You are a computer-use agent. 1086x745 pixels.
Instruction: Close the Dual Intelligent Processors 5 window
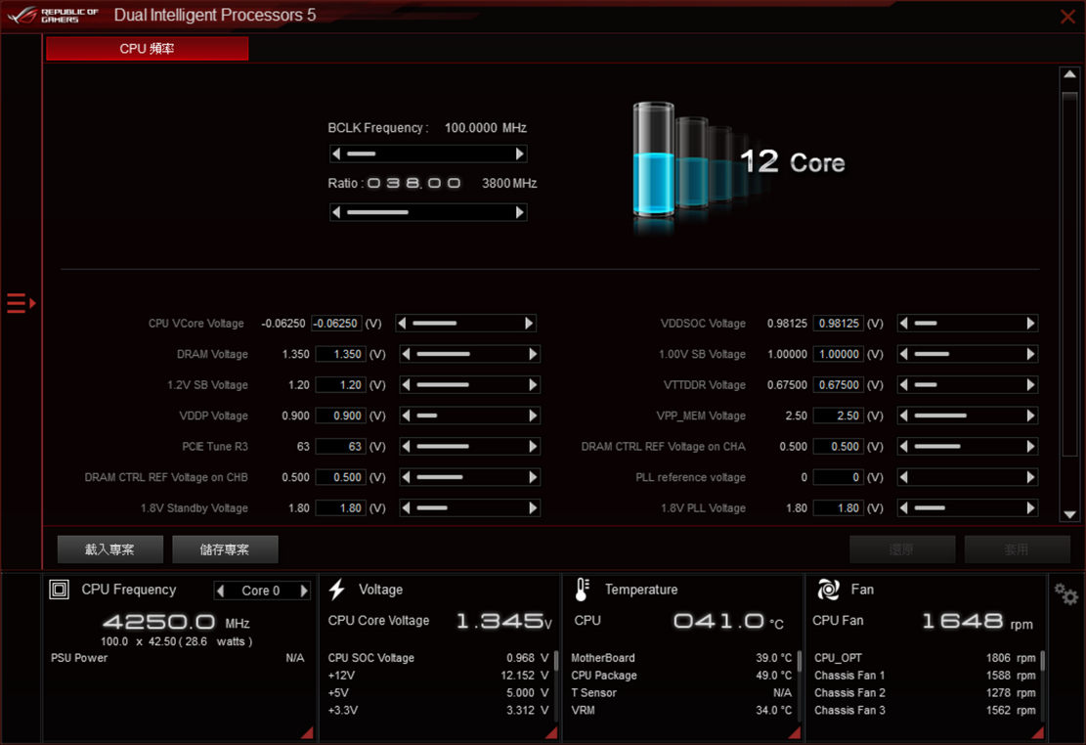[1067, 16]
